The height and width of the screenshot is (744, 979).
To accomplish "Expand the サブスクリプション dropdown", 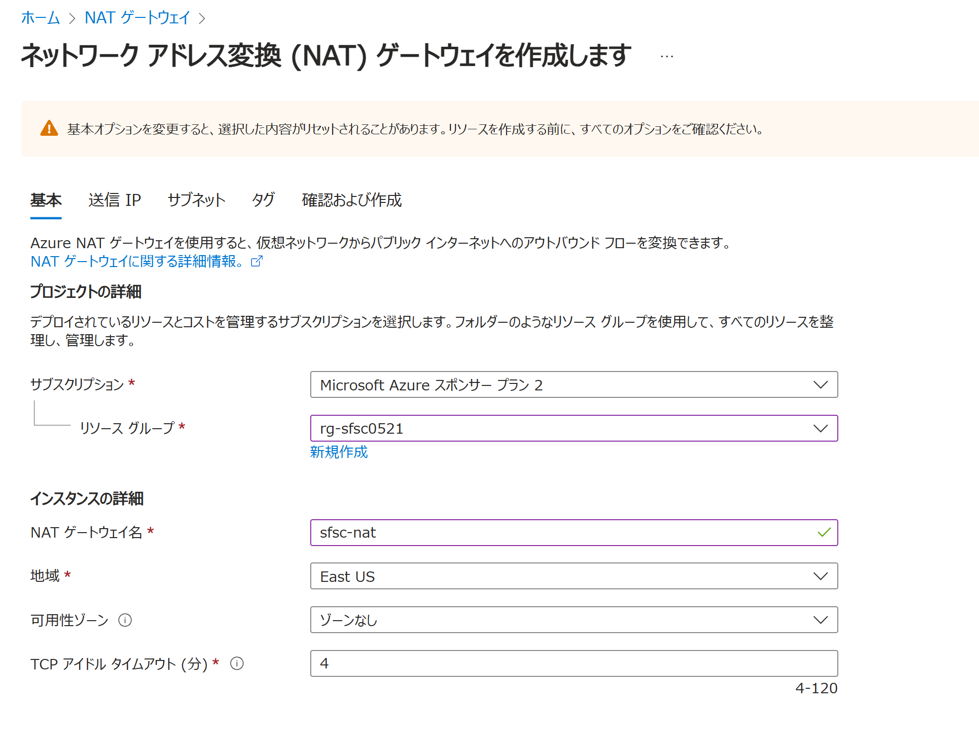I will [x=574, y=384].
